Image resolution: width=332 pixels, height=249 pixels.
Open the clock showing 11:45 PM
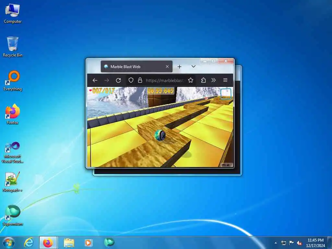315,243
